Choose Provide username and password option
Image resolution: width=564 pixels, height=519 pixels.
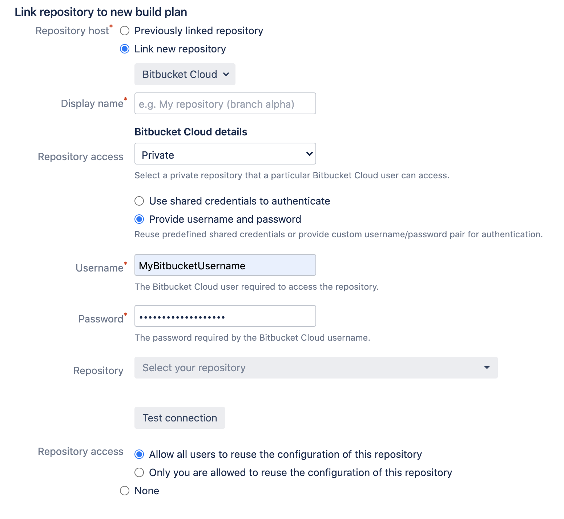coord(139,219)
